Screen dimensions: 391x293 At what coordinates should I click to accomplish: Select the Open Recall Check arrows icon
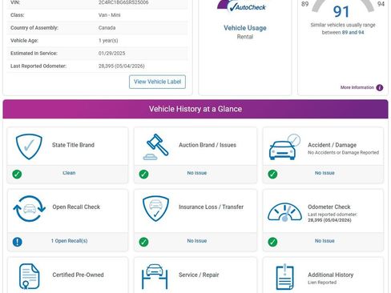point(29,209)
